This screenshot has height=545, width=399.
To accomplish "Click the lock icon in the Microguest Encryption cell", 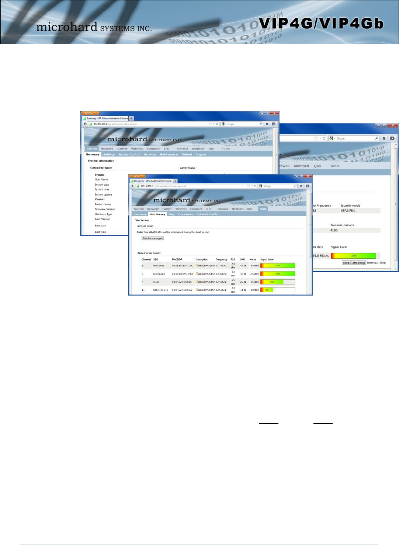I will (x=197, y=274).
